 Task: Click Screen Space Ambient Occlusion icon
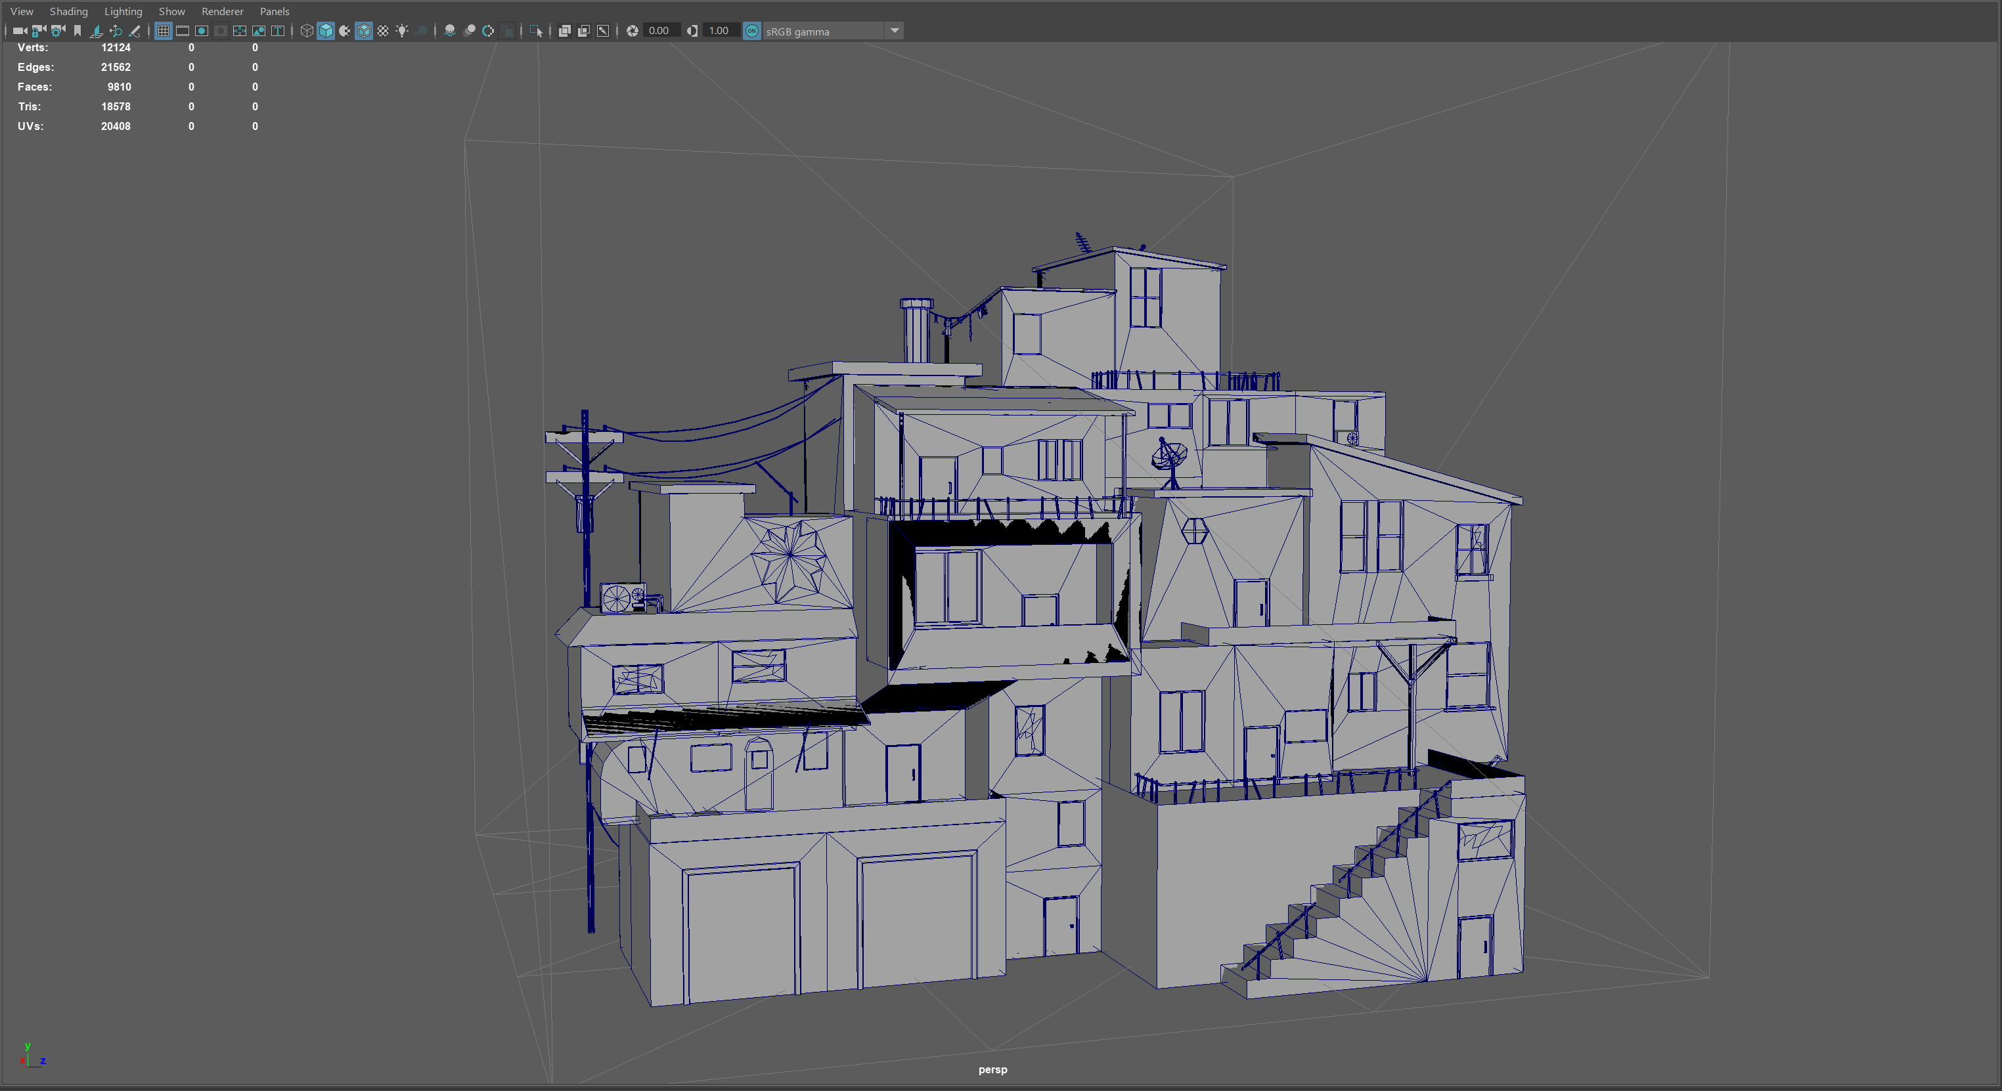[x=450, y=31]
